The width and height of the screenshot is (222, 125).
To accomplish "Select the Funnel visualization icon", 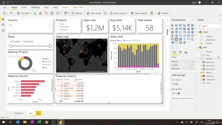I will coord(177,32).
